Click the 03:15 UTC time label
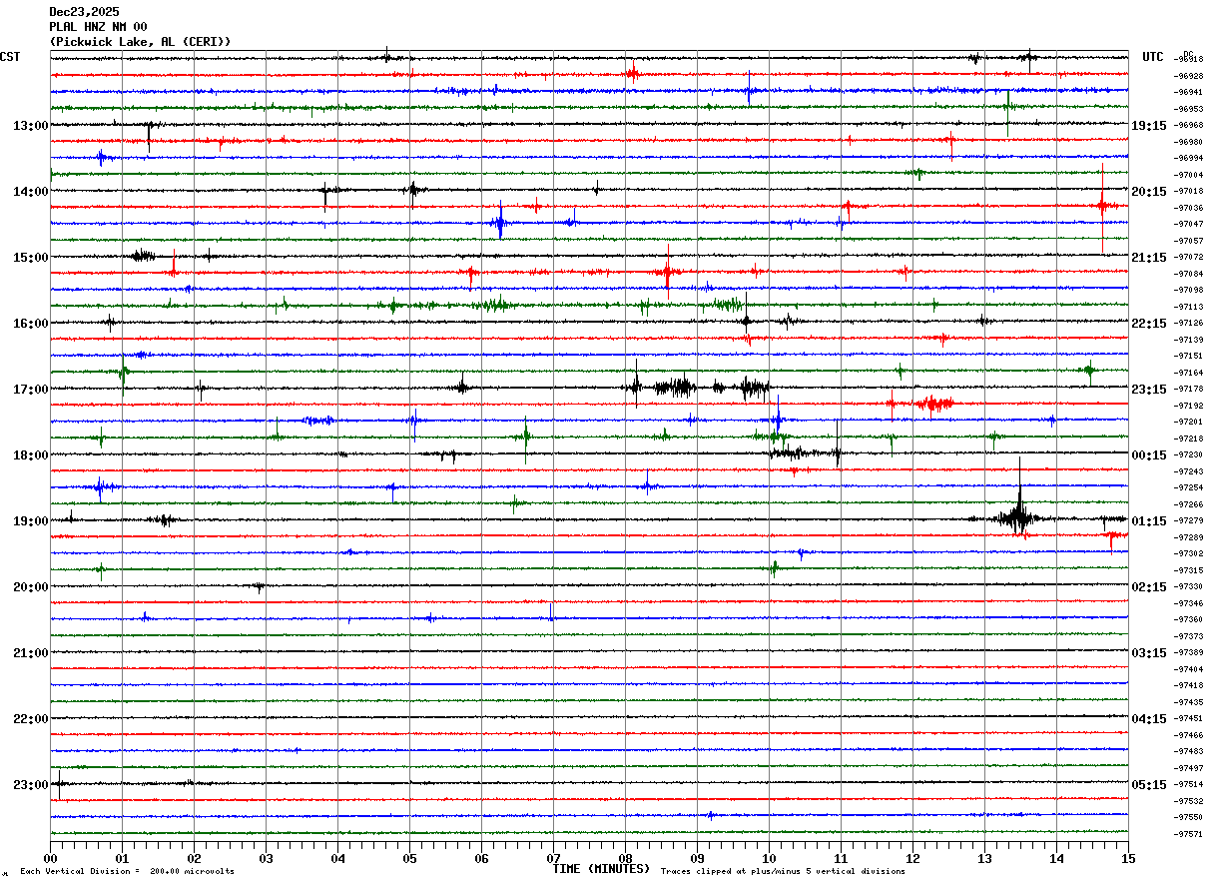 pos(1149,653)
